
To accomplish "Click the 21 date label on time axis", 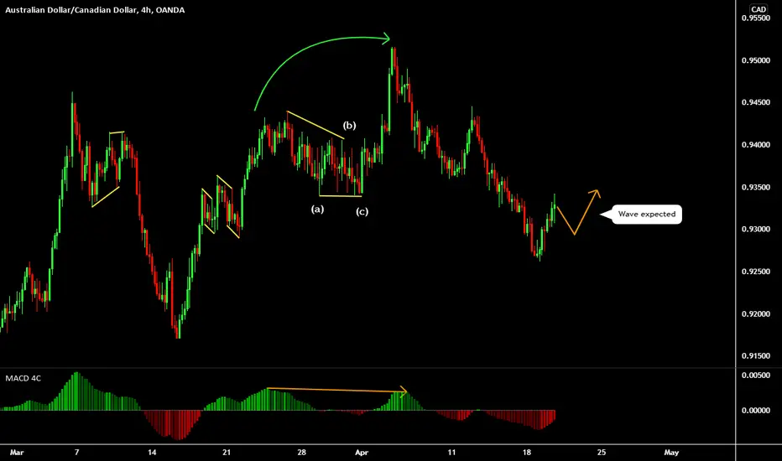I will coord(227,453).
